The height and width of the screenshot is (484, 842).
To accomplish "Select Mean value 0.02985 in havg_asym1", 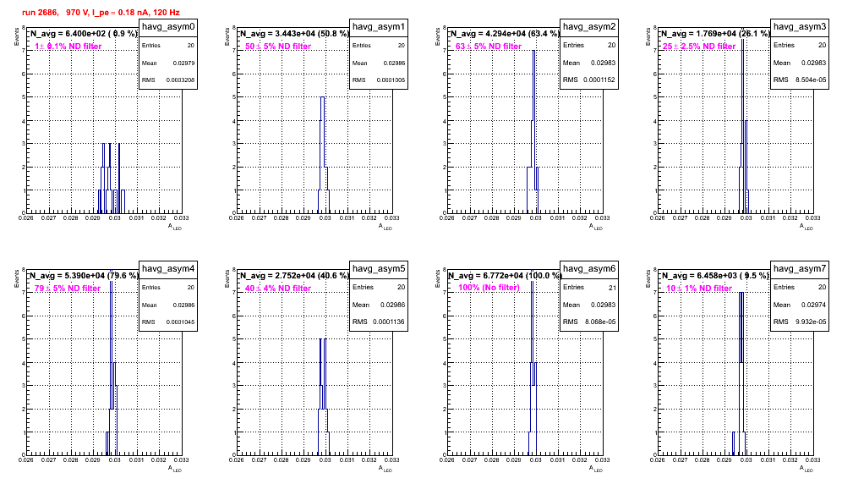I will click(394, 63).
